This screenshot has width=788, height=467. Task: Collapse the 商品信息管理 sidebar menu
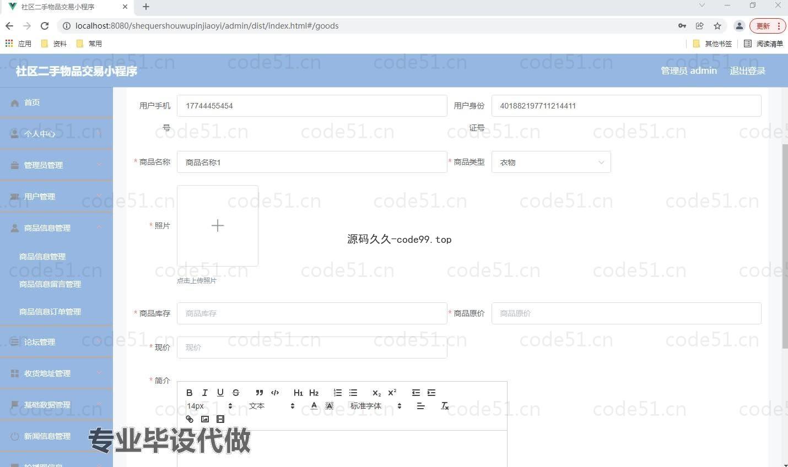pos(56,228)
